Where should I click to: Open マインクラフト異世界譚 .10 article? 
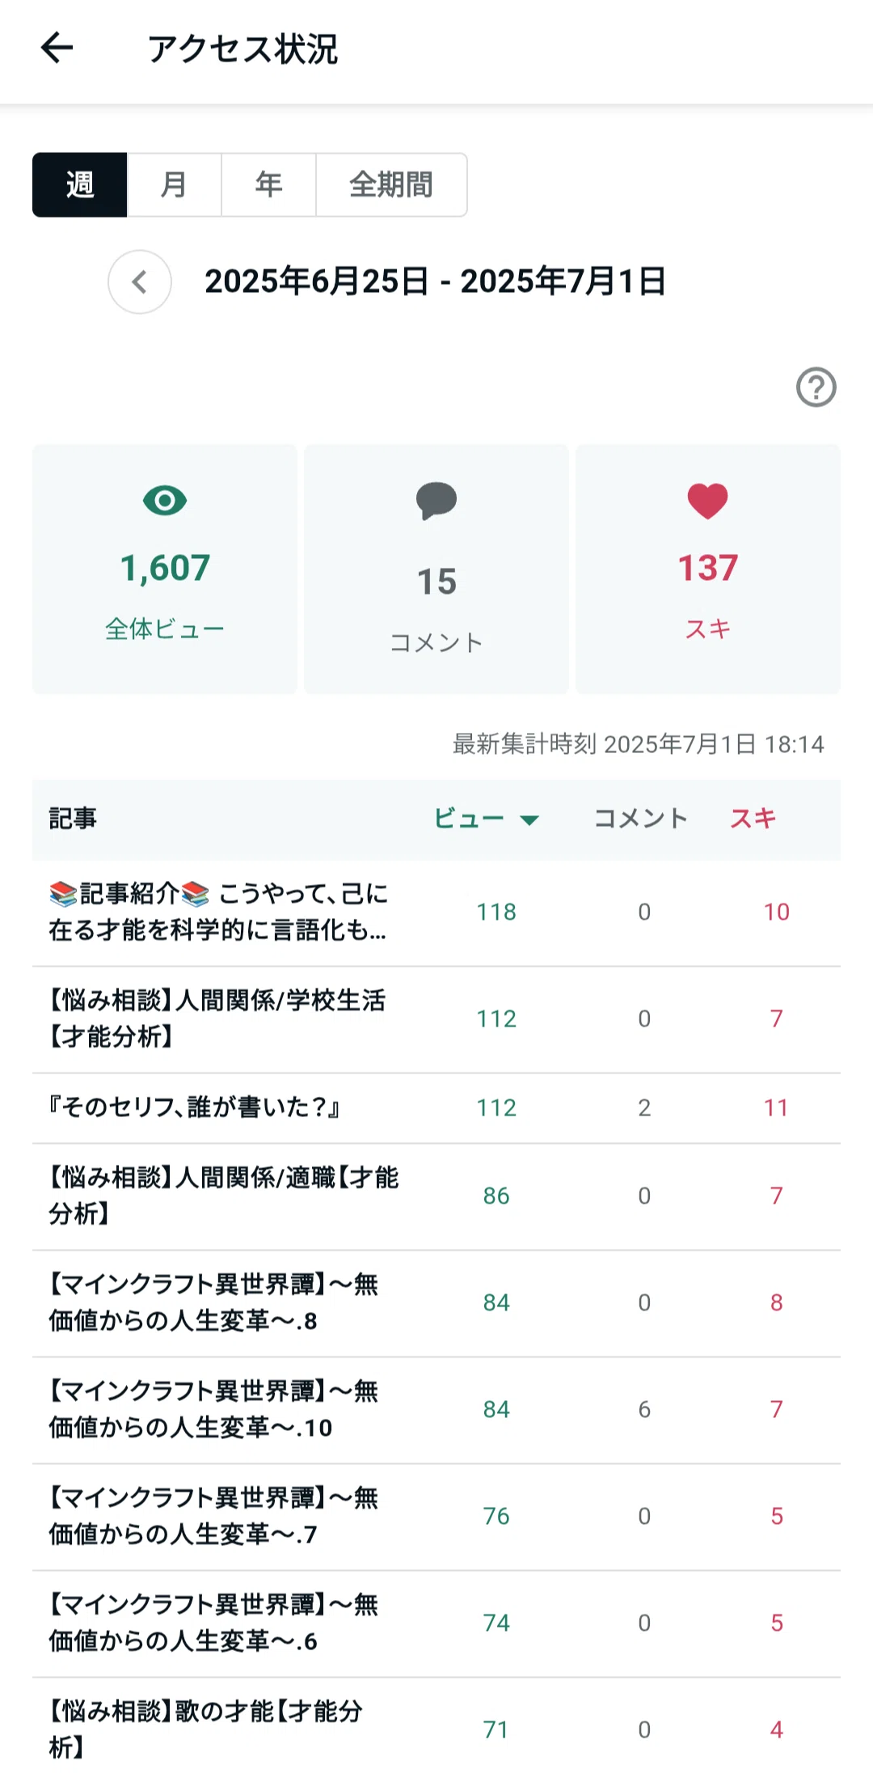436,1410
